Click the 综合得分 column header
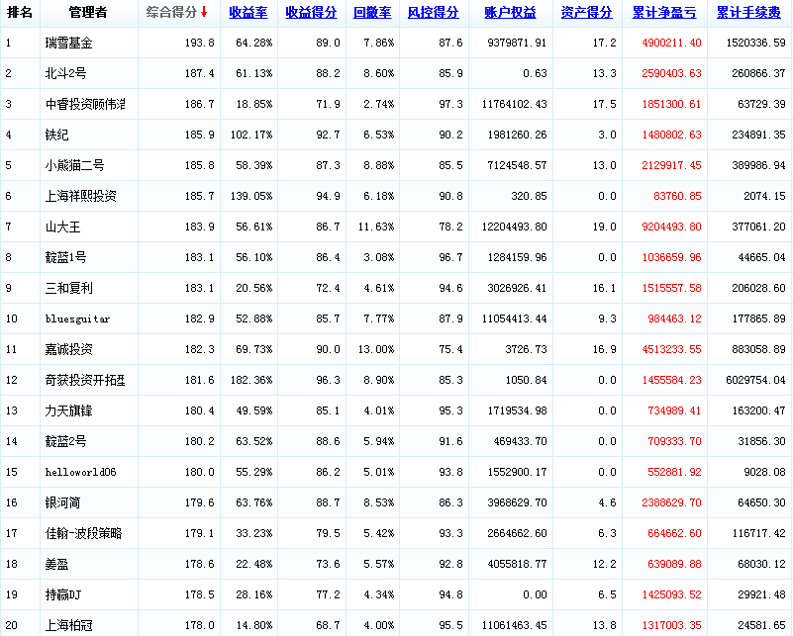The width and height of the screenshot is (793, 636). [171, 12]
